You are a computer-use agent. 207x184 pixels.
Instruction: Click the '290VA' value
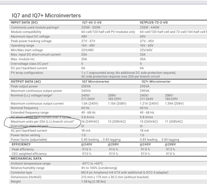click(145, 91)
